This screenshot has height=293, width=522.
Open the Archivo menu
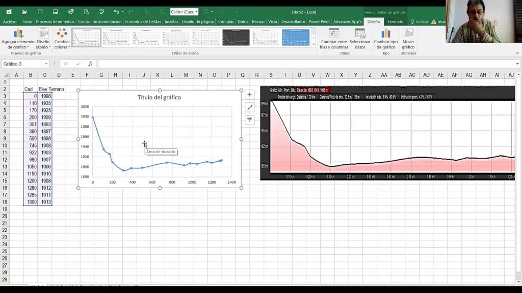tap(10, 21)
